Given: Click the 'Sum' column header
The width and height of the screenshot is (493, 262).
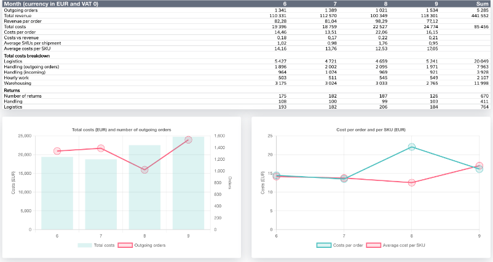Looking at the screenshot, I should pos(483,4).
